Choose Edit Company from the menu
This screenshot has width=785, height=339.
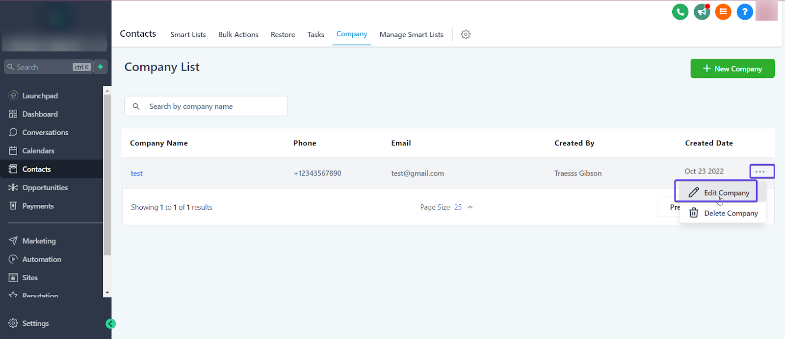coord(719,193)
